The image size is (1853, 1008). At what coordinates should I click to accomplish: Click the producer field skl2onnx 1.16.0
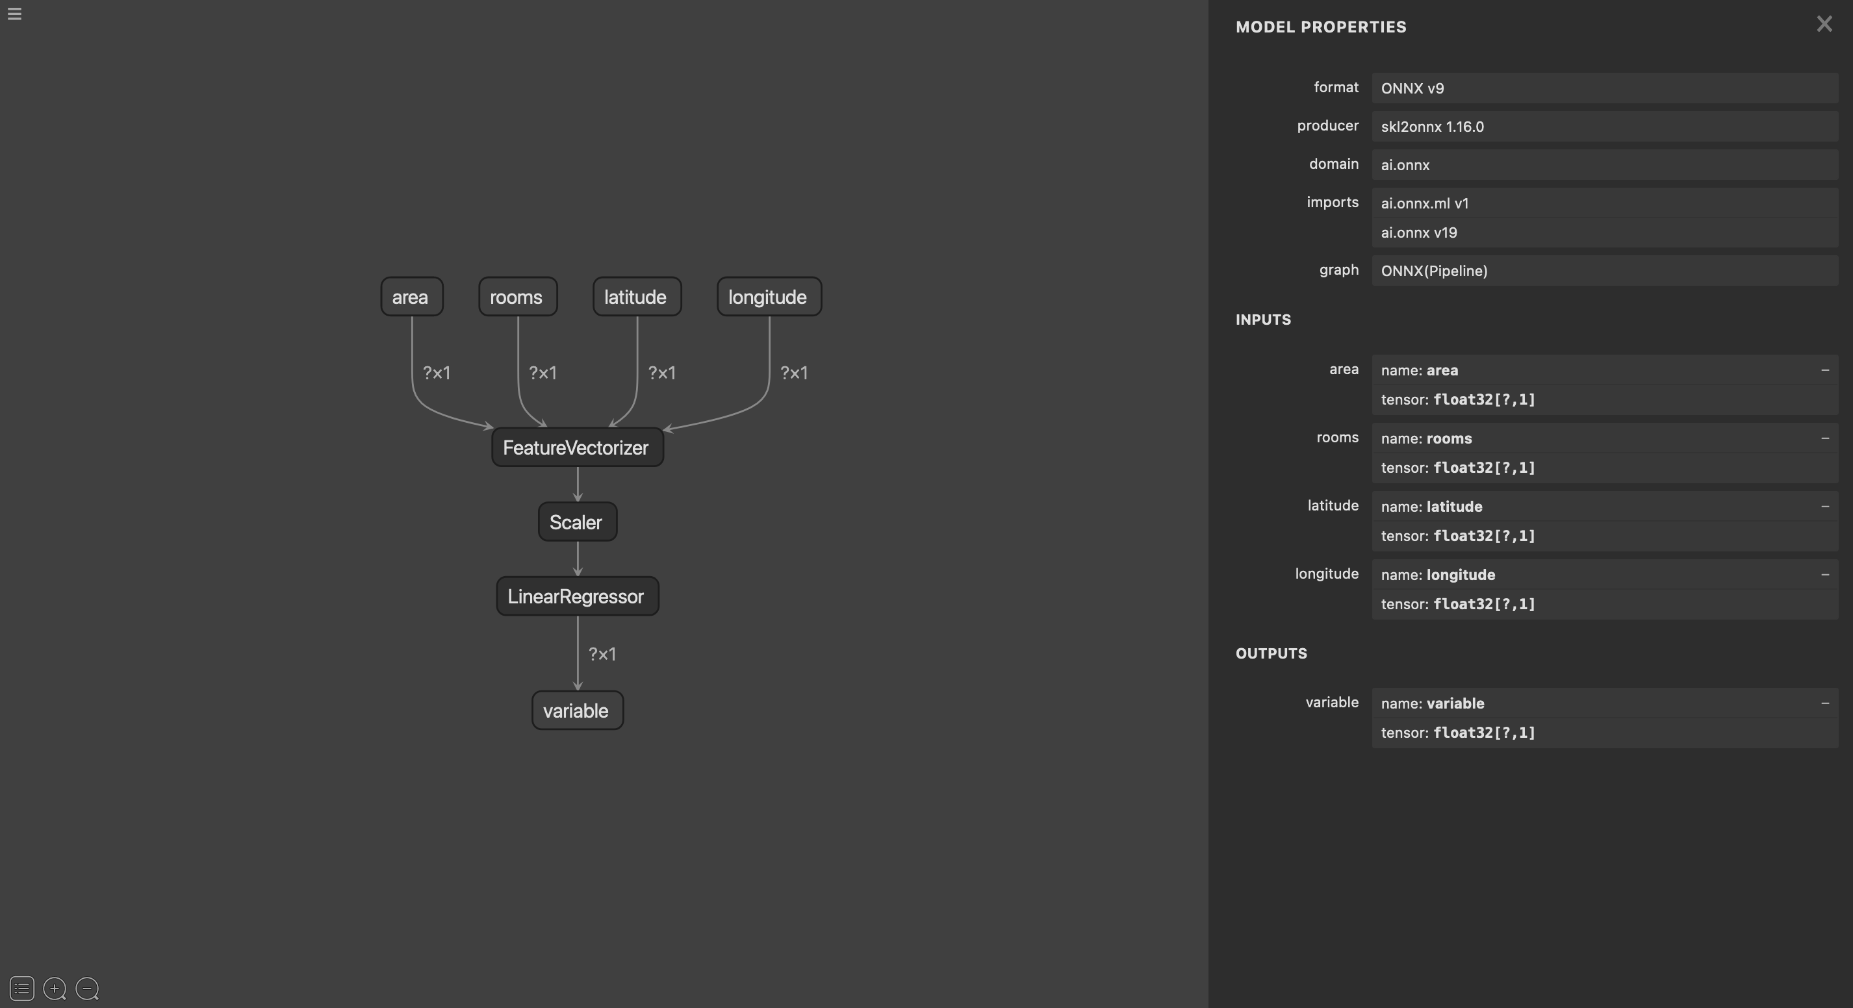coord(1604,127)
